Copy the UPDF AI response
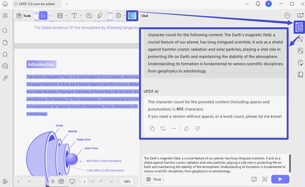Image resolution: width=305 pixels, height=187 pixels. coord(152,129)
